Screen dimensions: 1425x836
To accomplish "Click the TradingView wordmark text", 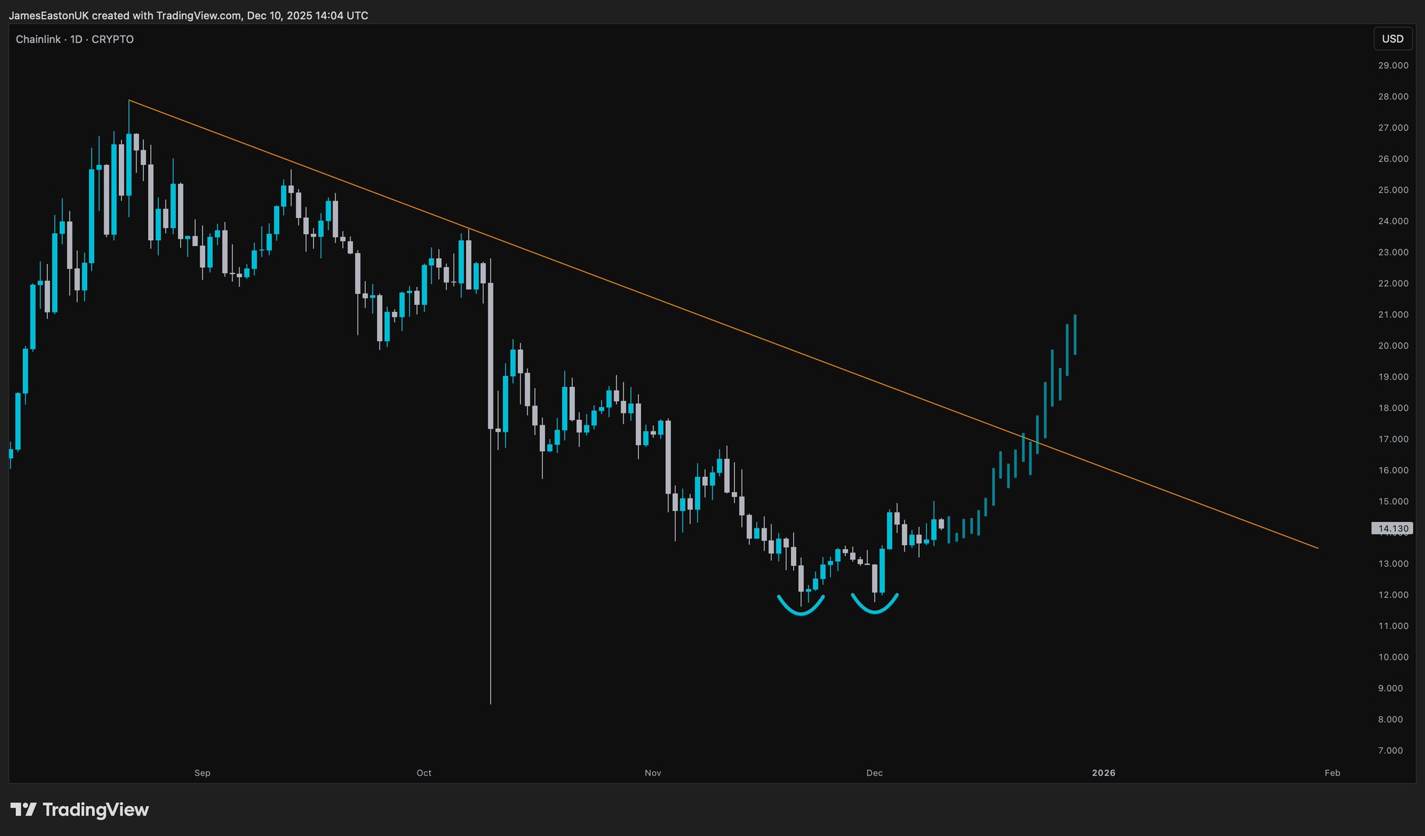I will click(95, 810).
